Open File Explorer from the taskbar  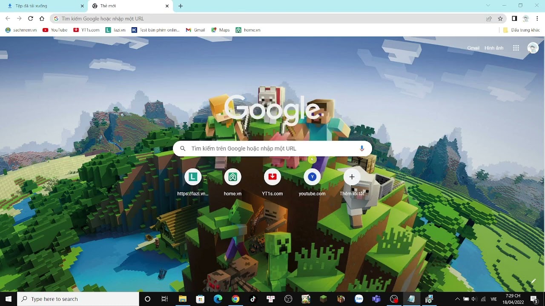[183, 299]
